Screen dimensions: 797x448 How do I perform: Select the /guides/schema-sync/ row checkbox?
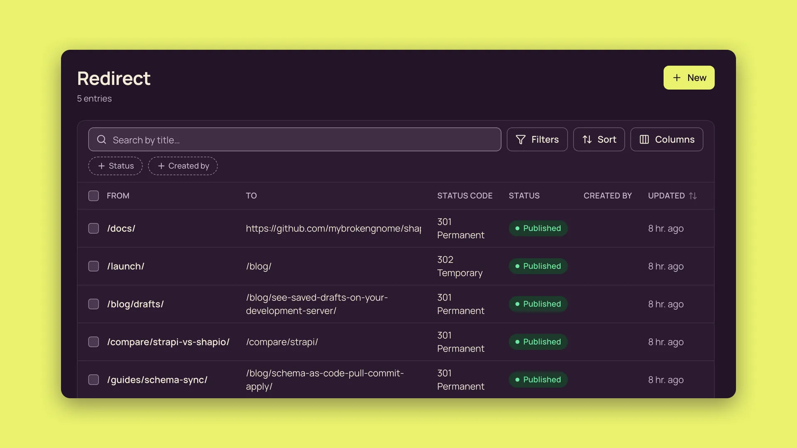pyautogui.click(x=93, y=380)
